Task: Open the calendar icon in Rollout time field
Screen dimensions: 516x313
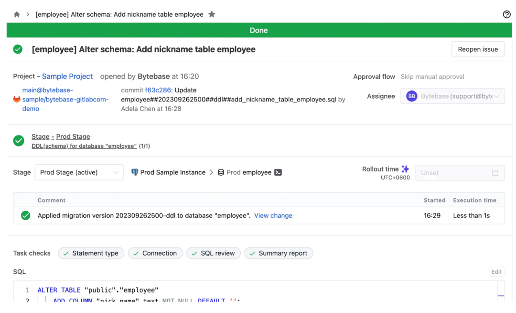Action: click(x=495, y=173)
